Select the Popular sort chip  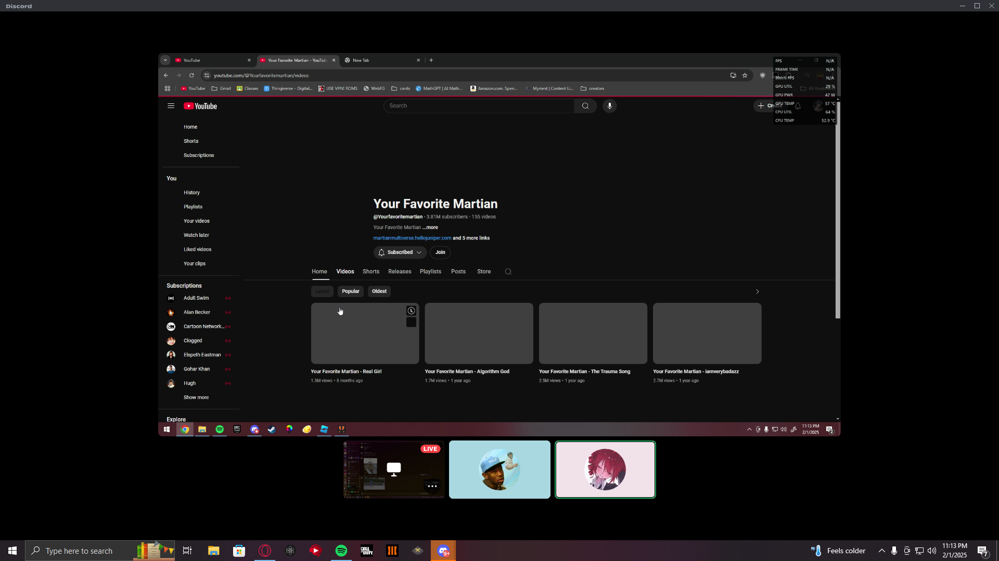tap(350, 291)
